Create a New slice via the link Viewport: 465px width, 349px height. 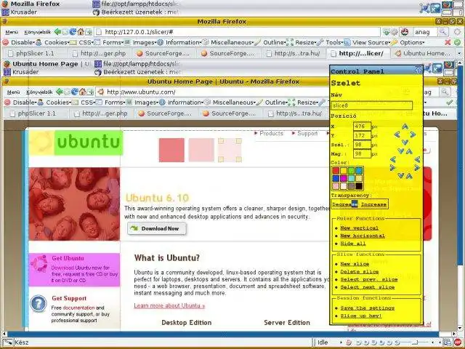(x=355, y=264)
